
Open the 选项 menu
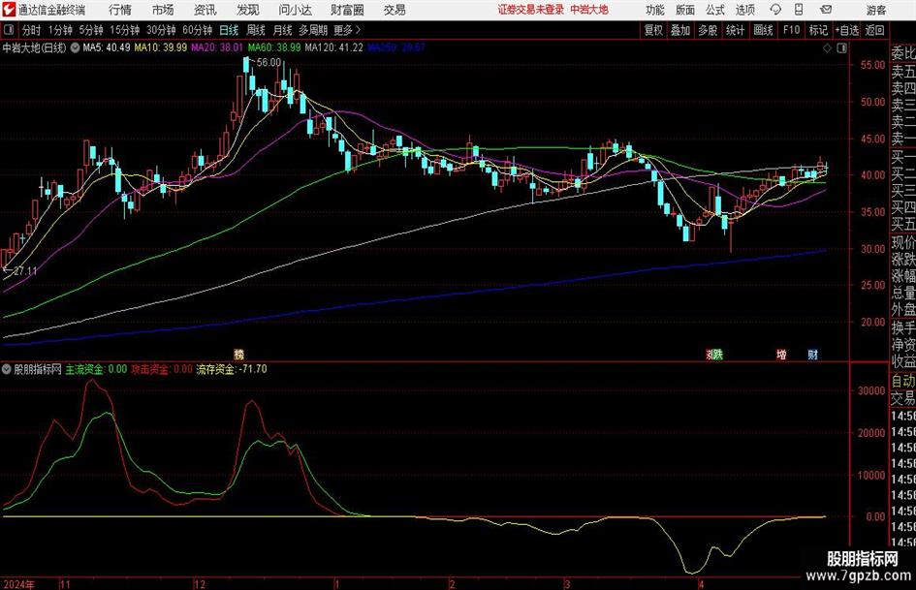(744, 10)
